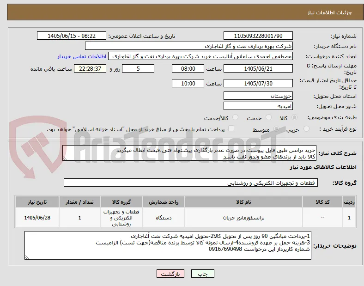
Task: Click the price validity date 1405/07/30
Action: (x=258, y=83)
